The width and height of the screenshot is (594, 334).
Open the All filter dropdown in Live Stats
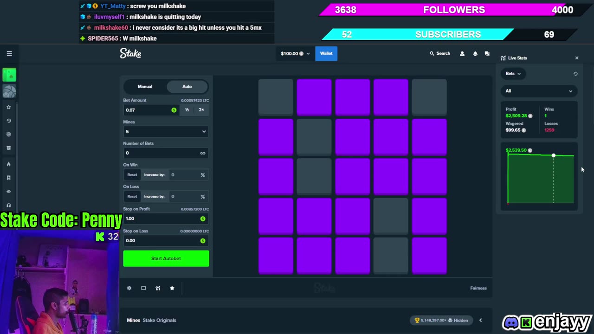[539, 91]
